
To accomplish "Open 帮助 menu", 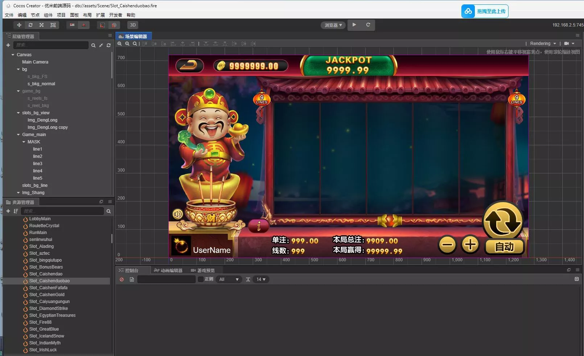I will [131, 15].
